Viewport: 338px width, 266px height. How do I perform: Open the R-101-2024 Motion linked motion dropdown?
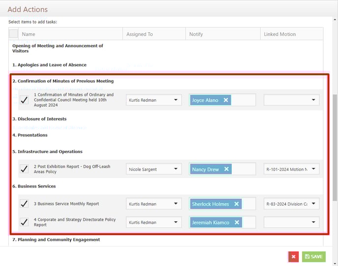pyautogui.click(x=291, y=169)
